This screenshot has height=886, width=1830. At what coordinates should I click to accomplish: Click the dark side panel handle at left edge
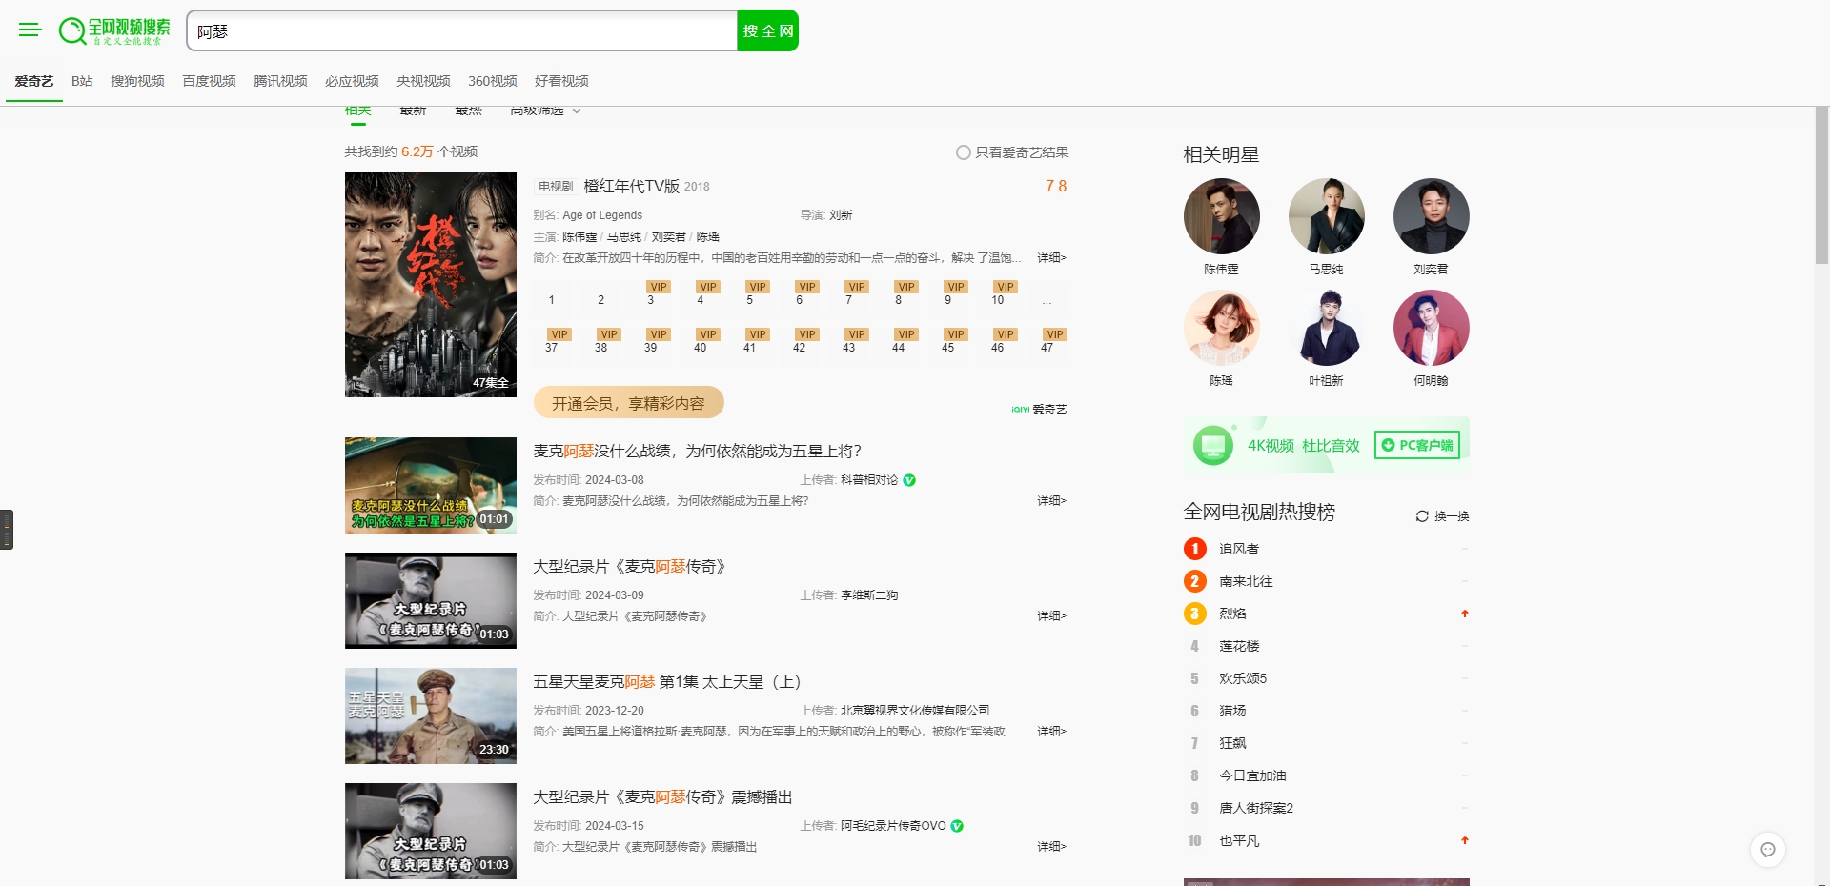(x=7, y=530)
